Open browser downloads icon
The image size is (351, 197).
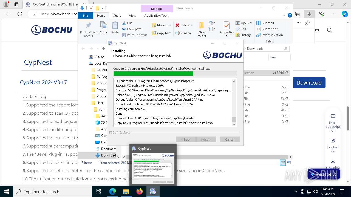(309, 14)
